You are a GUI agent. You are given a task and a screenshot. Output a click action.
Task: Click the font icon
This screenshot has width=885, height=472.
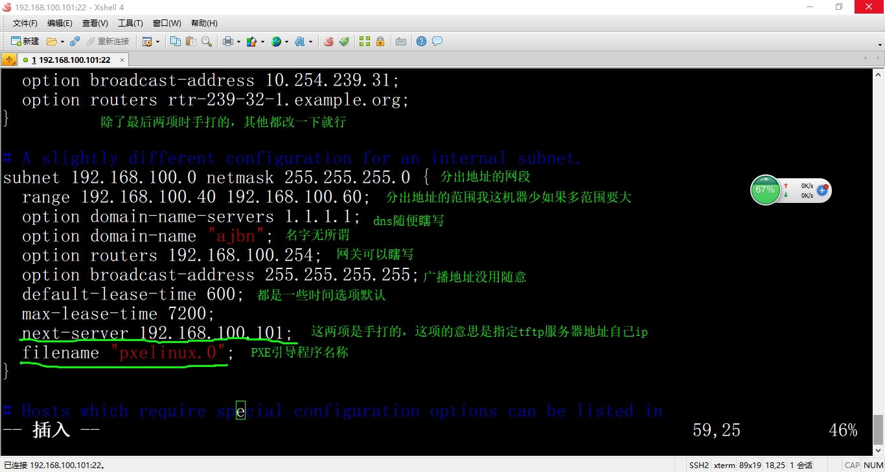pos(300,41)
